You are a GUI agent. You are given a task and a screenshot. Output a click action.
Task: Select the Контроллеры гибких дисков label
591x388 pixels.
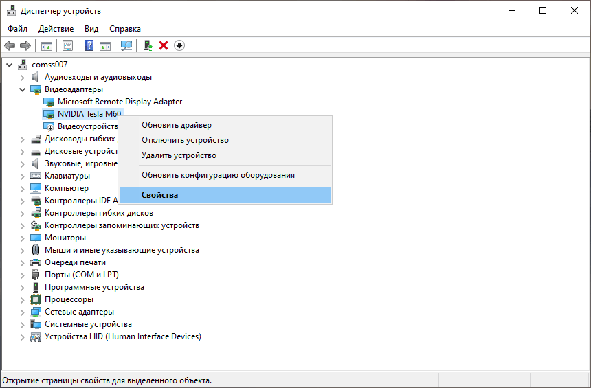tap(99, 213)
